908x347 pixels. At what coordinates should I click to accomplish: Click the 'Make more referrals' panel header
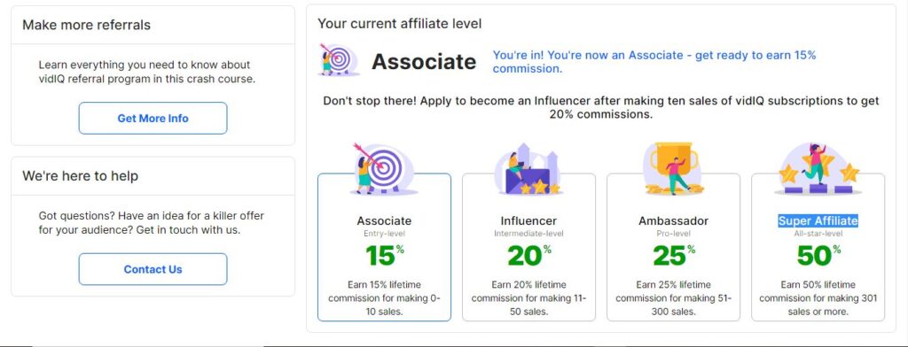pyautogui.click(x=86, y=25)
